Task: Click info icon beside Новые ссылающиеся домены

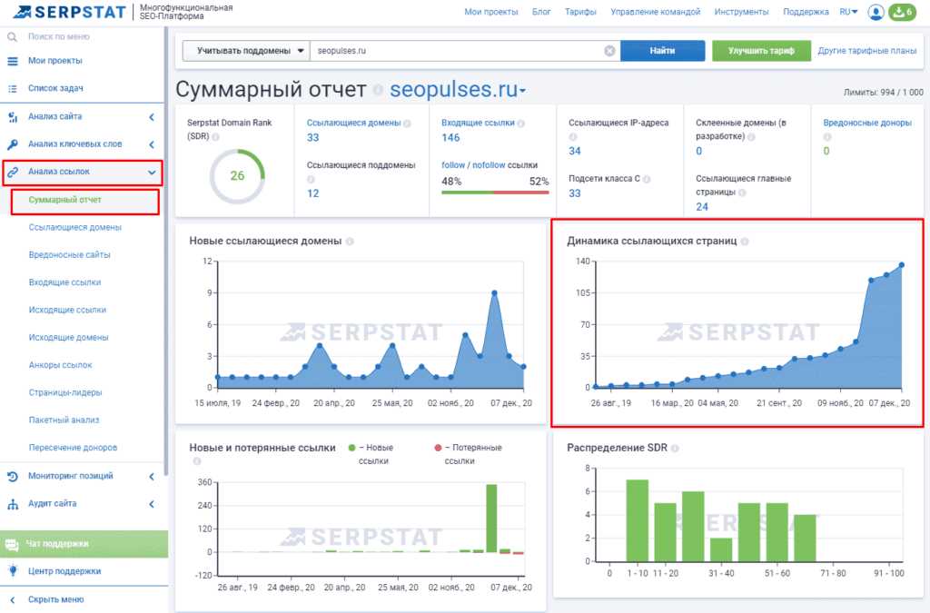Action: pyautogui.click(x=350, y=242)
